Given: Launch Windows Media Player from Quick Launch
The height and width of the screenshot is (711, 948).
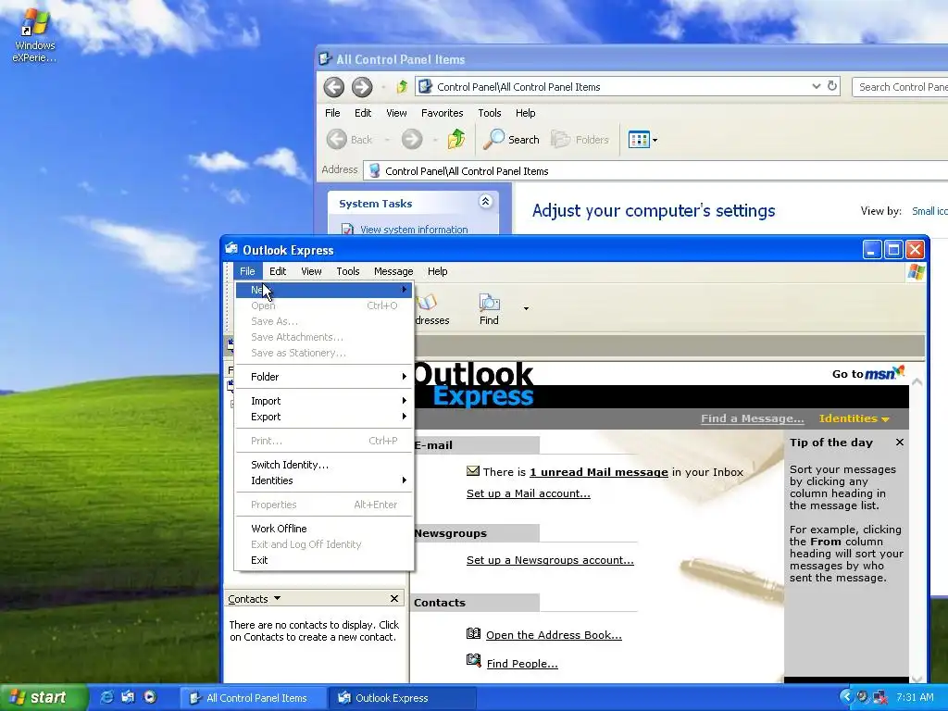Looking at the screenshot, I should pyautogui.click(x=150, y=697).
